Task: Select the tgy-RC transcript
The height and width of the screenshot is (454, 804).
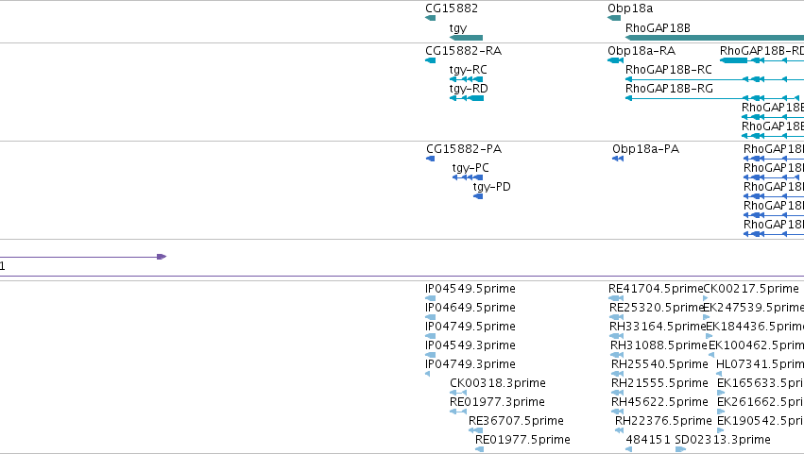Action: coord(469,70)
